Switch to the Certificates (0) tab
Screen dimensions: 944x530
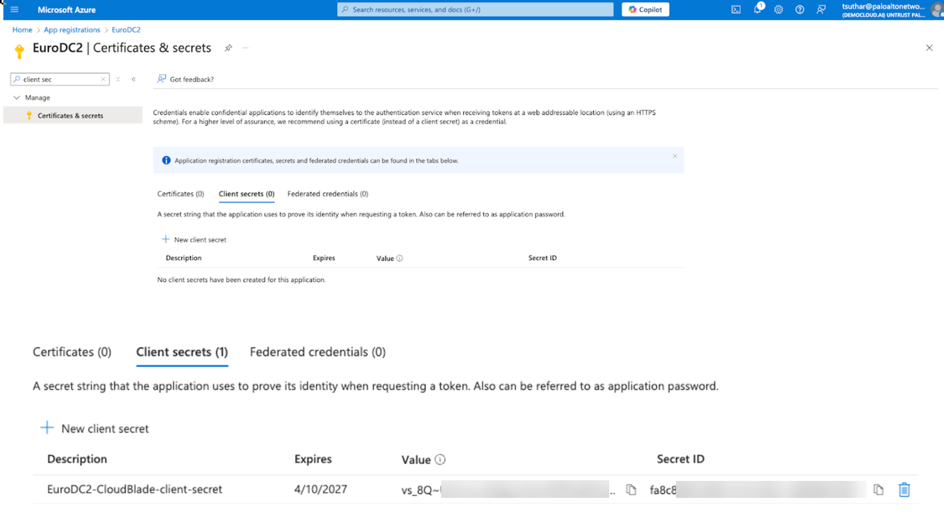pos(72,352)
